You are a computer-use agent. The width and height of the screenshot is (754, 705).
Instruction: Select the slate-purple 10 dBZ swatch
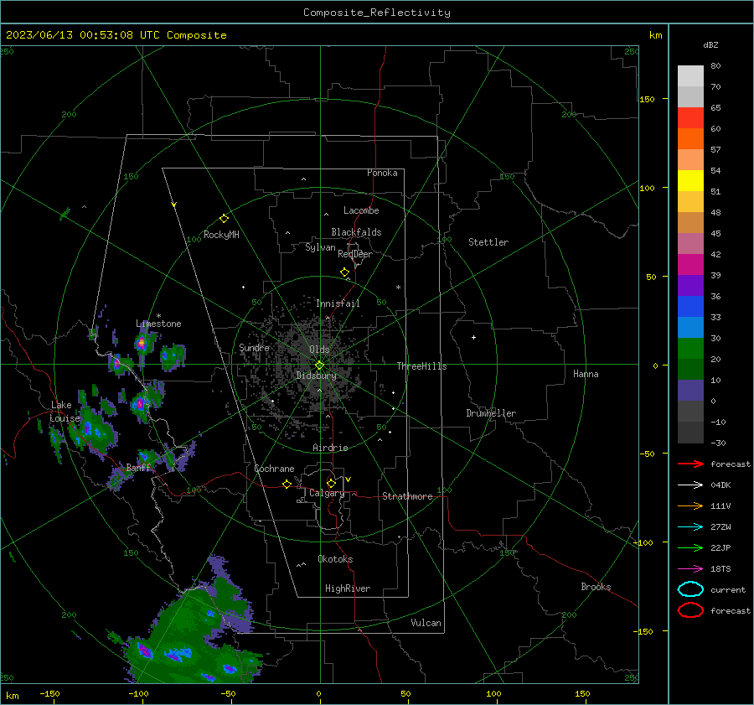pyautogui.click(x=690, y=390)
